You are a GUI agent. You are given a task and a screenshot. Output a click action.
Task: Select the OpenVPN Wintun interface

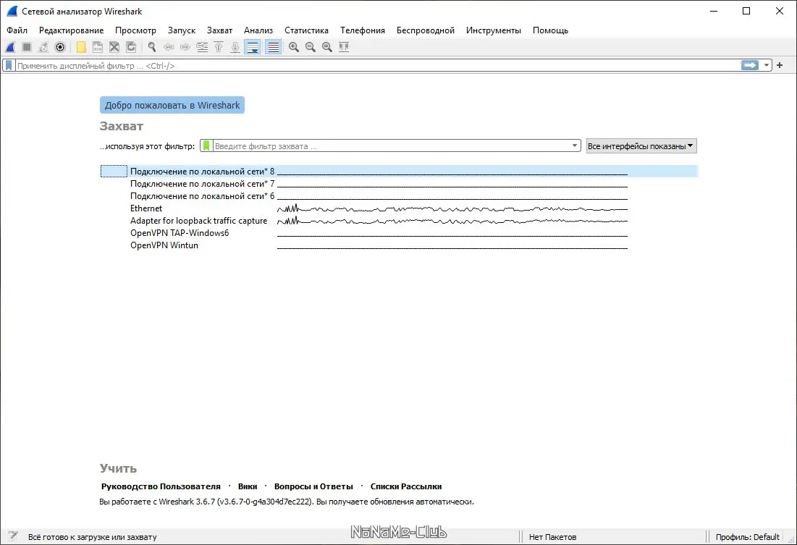coord(399,245)
